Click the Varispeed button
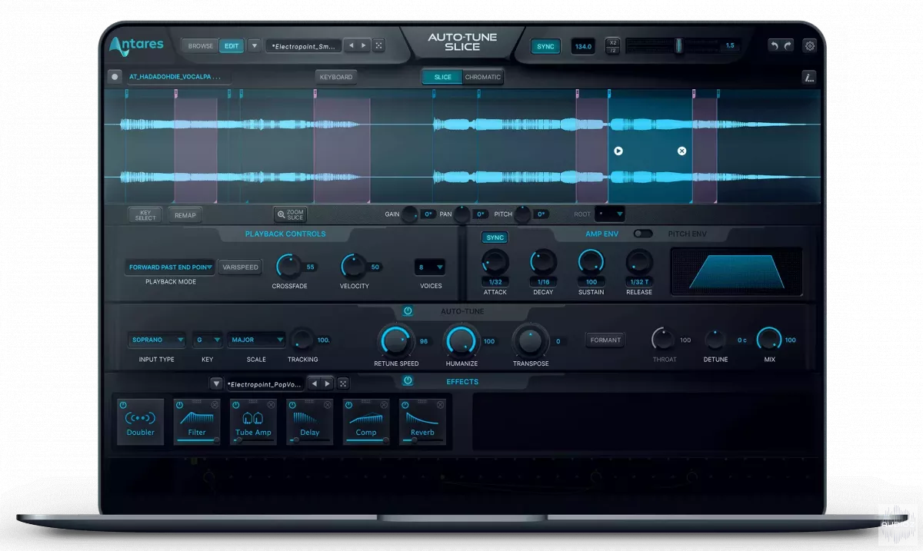 pyautogui.click(x=240, y=267)
